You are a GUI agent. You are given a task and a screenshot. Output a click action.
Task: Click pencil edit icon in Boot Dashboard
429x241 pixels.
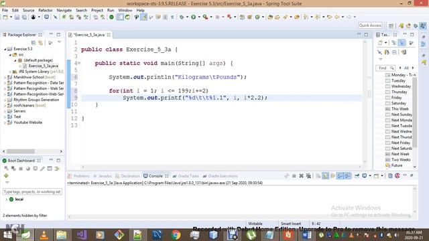pyautogui.click(x=42, y=169)
